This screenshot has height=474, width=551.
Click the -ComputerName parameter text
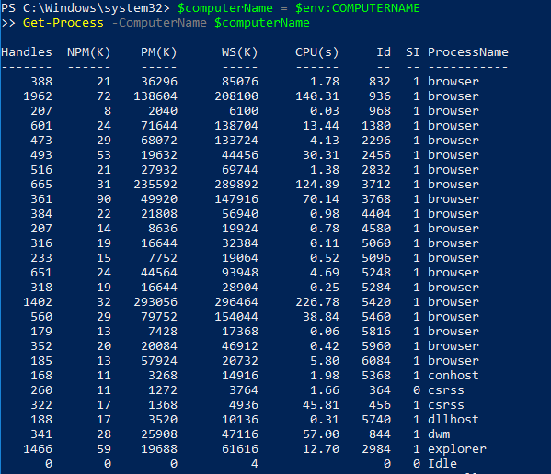coord(159,23)
